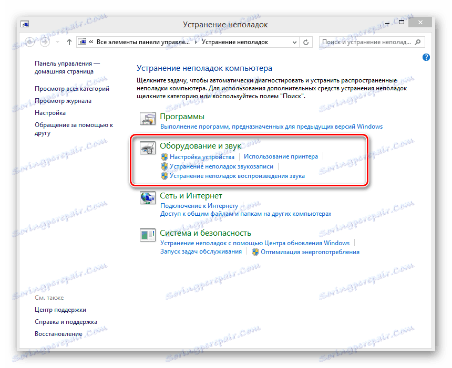
Task: Open the Подключение к Интернету link
Action: (199, 206)
